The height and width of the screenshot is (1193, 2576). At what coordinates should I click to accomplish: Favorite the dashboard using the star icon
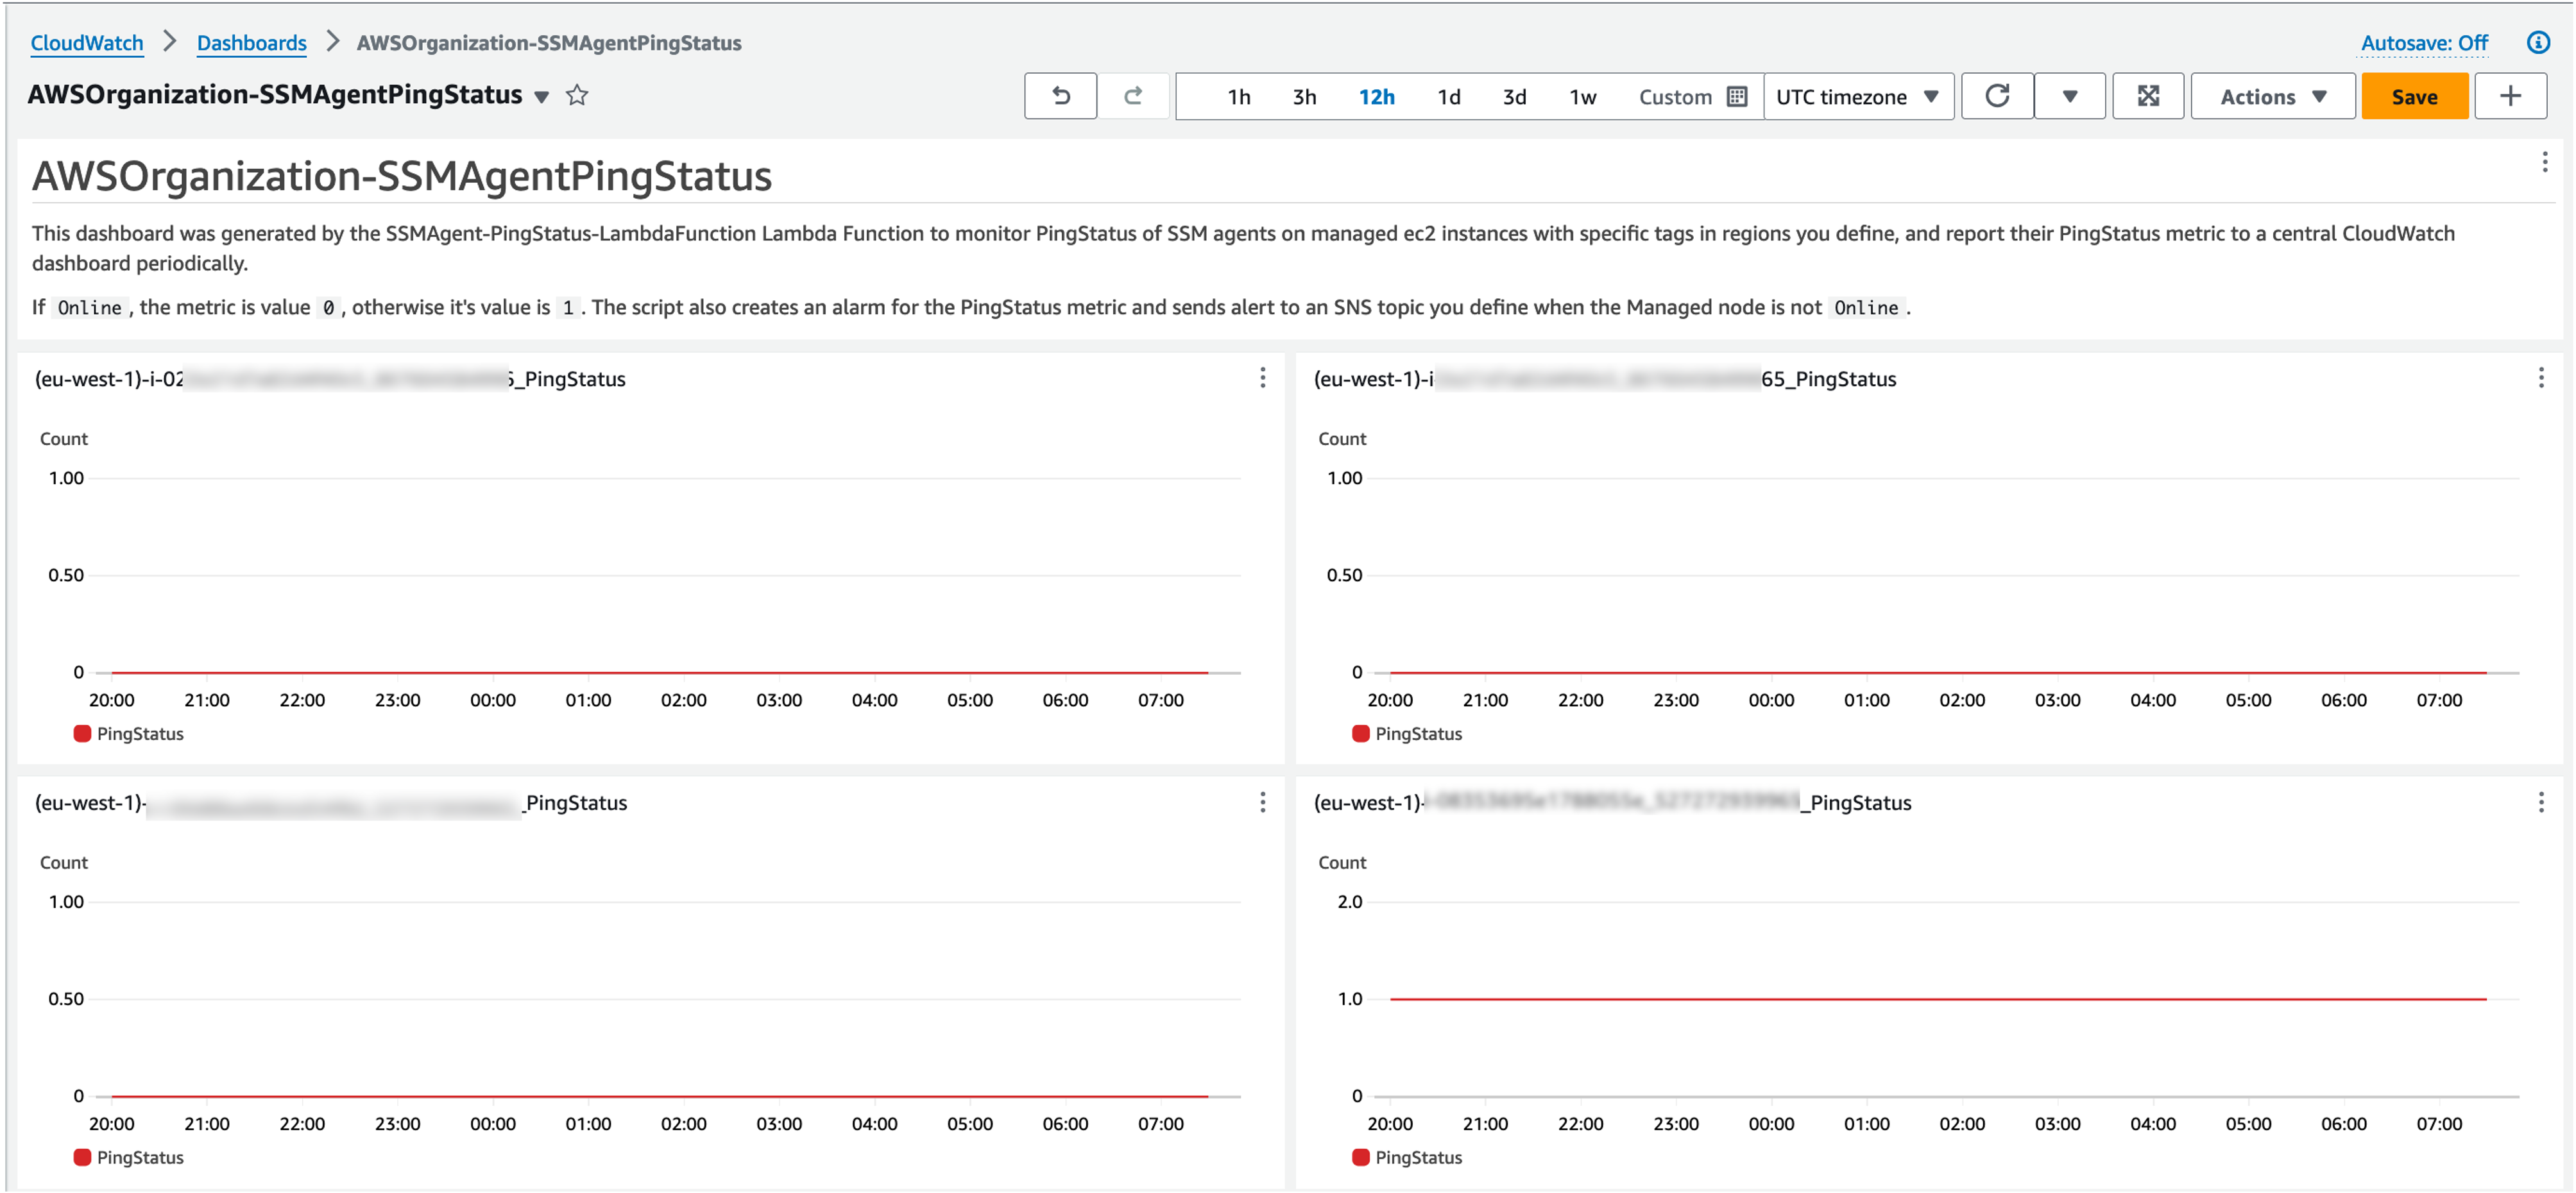click(577, 95)
